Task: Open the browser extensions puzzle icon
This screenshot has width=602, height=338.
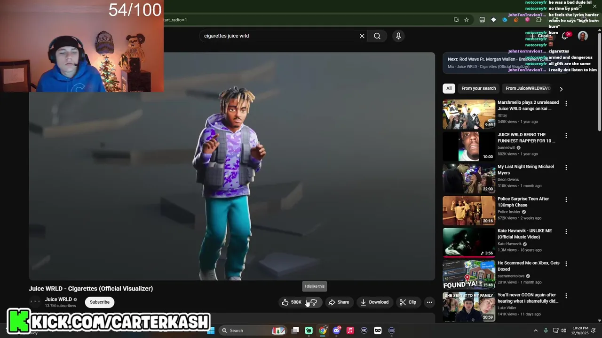Action: click(x=539, y=20)
